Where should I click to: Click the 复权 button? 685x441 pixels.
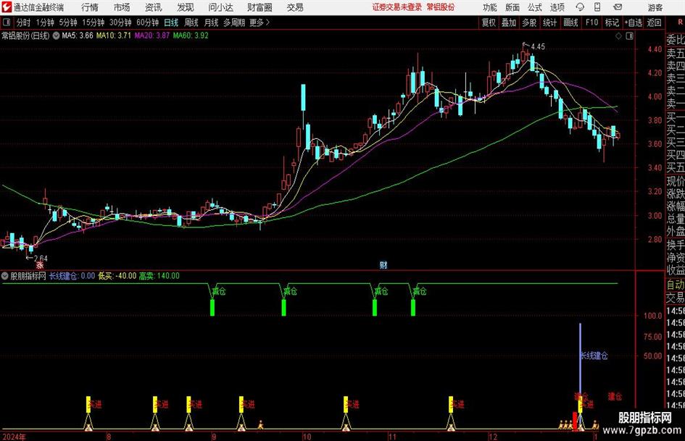coord(489,22)
